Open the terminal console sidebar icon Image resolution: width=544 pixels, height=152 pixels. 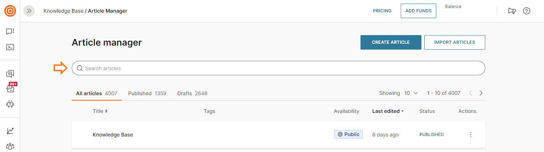tap(10, 47)
